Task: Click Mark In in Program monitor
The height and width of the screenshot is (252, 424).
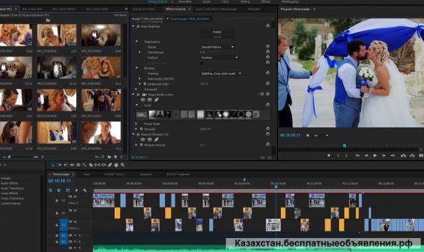Action: (x=338, y=156)
